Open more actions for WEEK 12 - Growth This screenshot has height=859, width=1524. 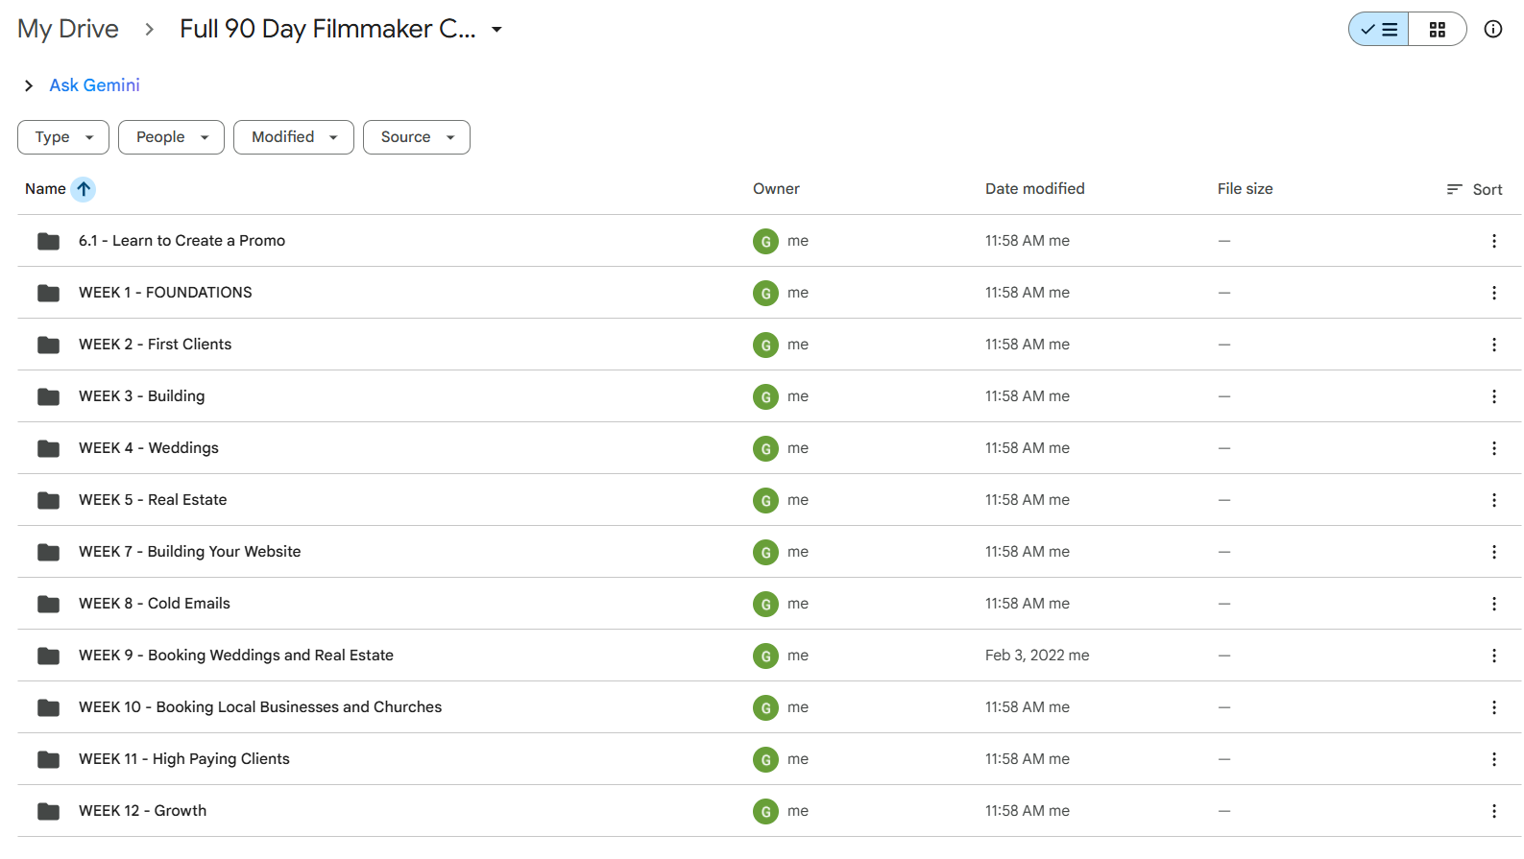[x=1494, y=811]
